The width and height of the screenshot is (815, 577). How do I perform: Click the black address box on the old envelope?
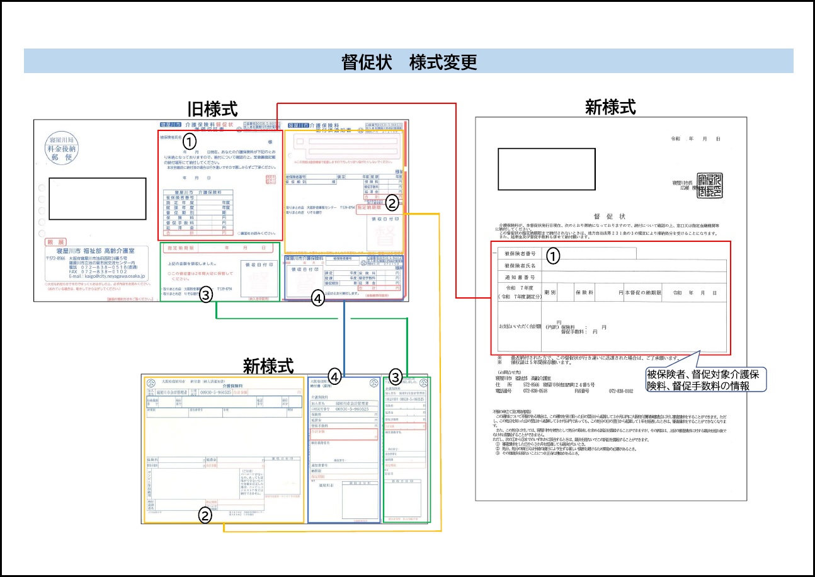click(98, 198)
